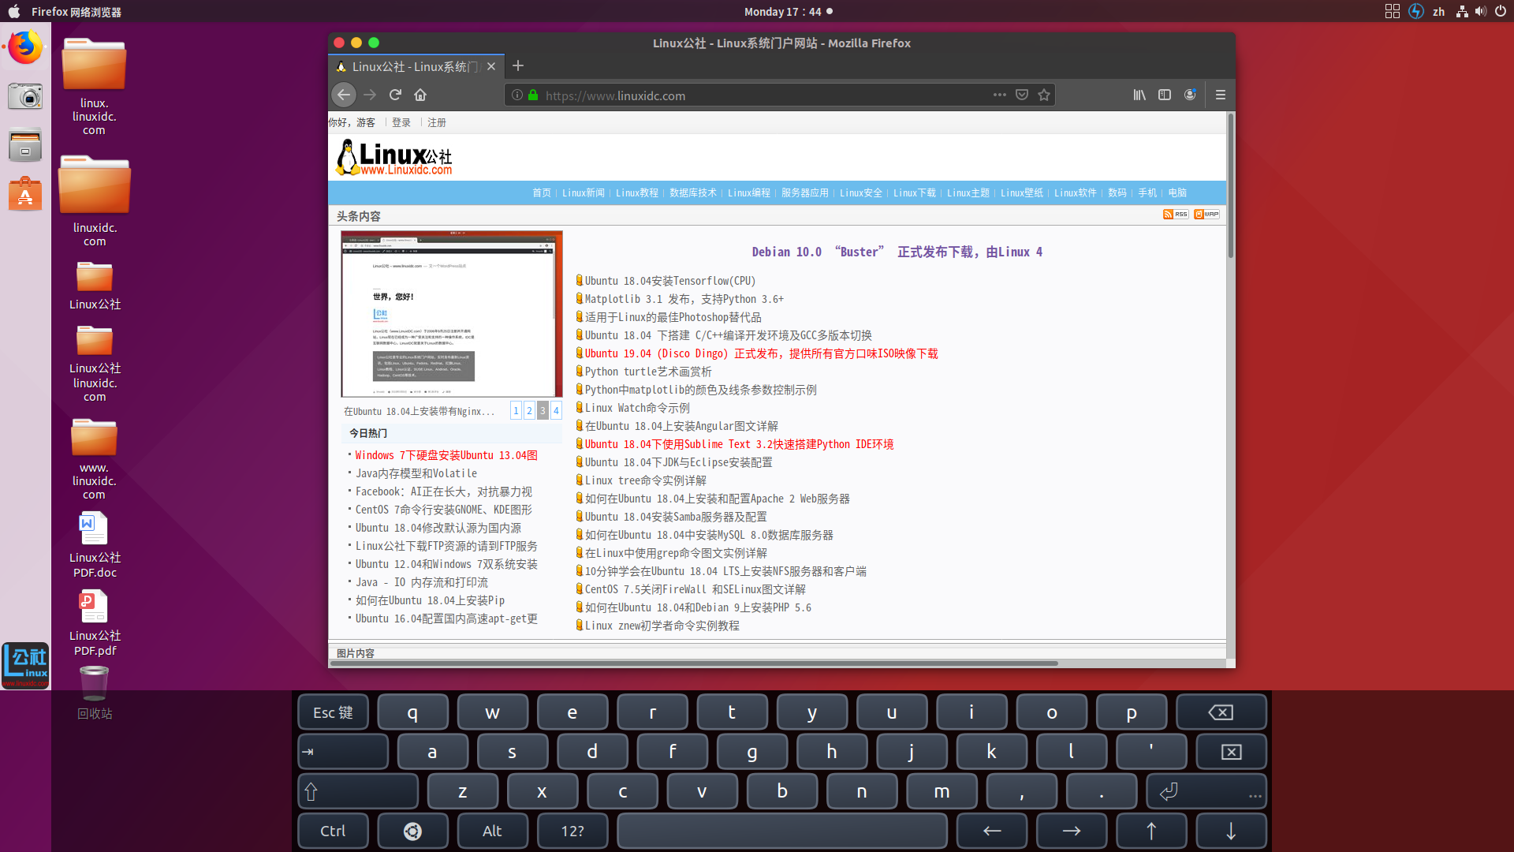Open the Linux公社 PDF.pdf file

[95, 624]
